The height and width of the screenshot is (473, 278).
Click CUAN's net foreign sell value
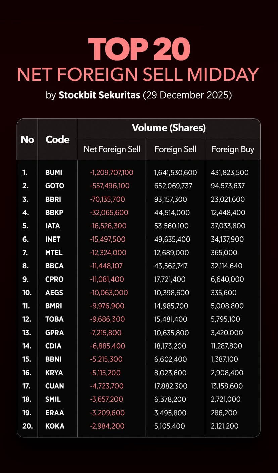pos(107,386)
